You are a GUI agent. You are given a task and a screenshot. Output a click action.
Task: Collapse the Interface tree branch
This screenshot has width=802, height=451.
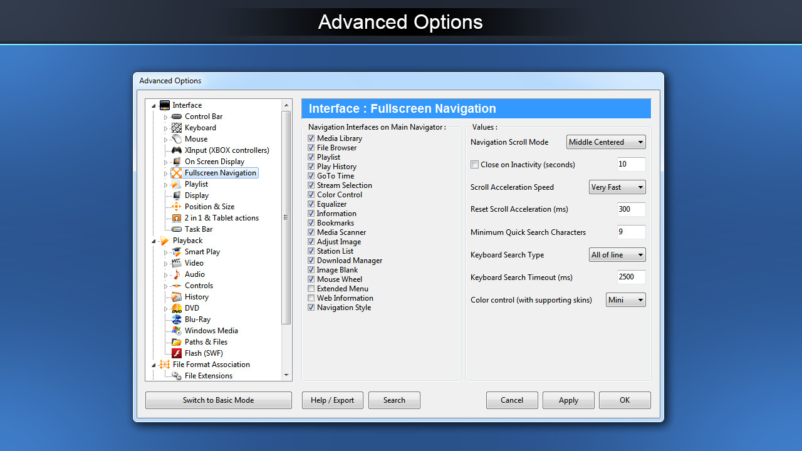point(153,105)
